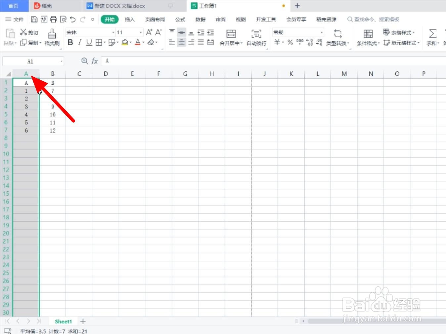Toggle Bold formatting
446x334 pixels.
pos(70,42)
